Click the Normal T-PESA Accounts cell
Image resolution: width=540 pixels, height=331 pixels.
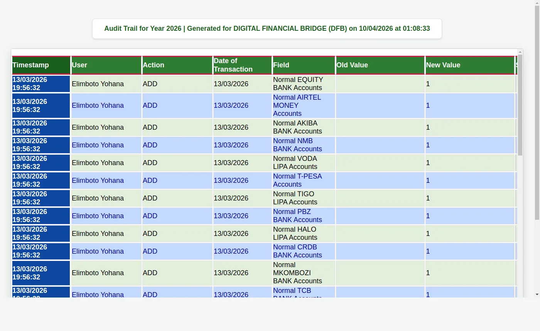pos(304,181)
